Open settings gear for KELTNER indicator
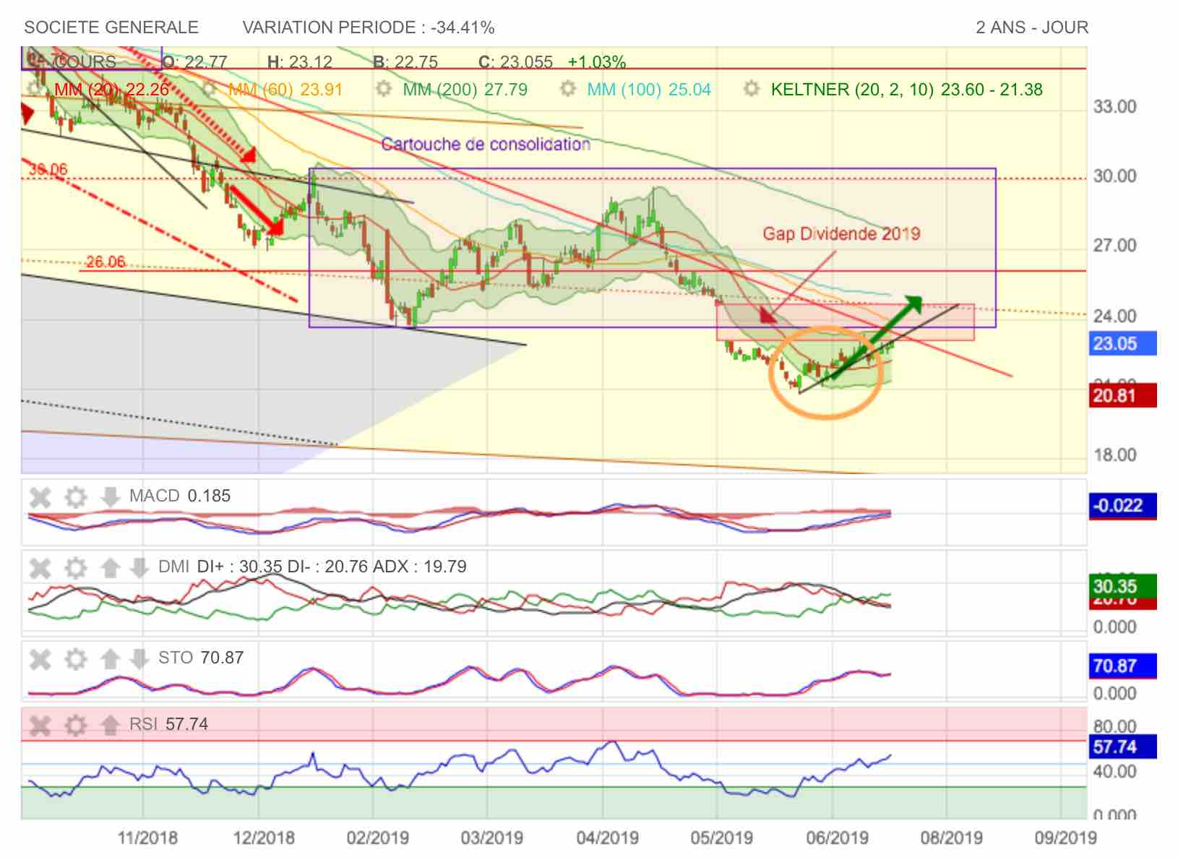This screenshot has height=860, width=1178. coord(752,89)
